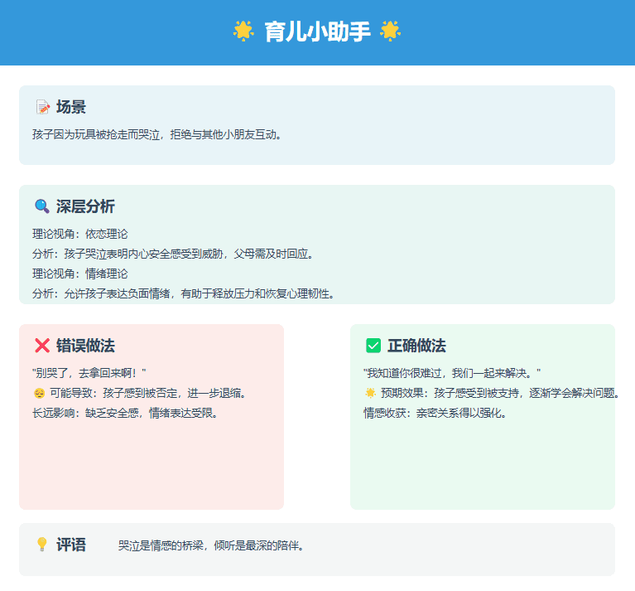Click the analysis line about 内心安全感受到威胁
635x591 pixels.
tap(173, 254)
